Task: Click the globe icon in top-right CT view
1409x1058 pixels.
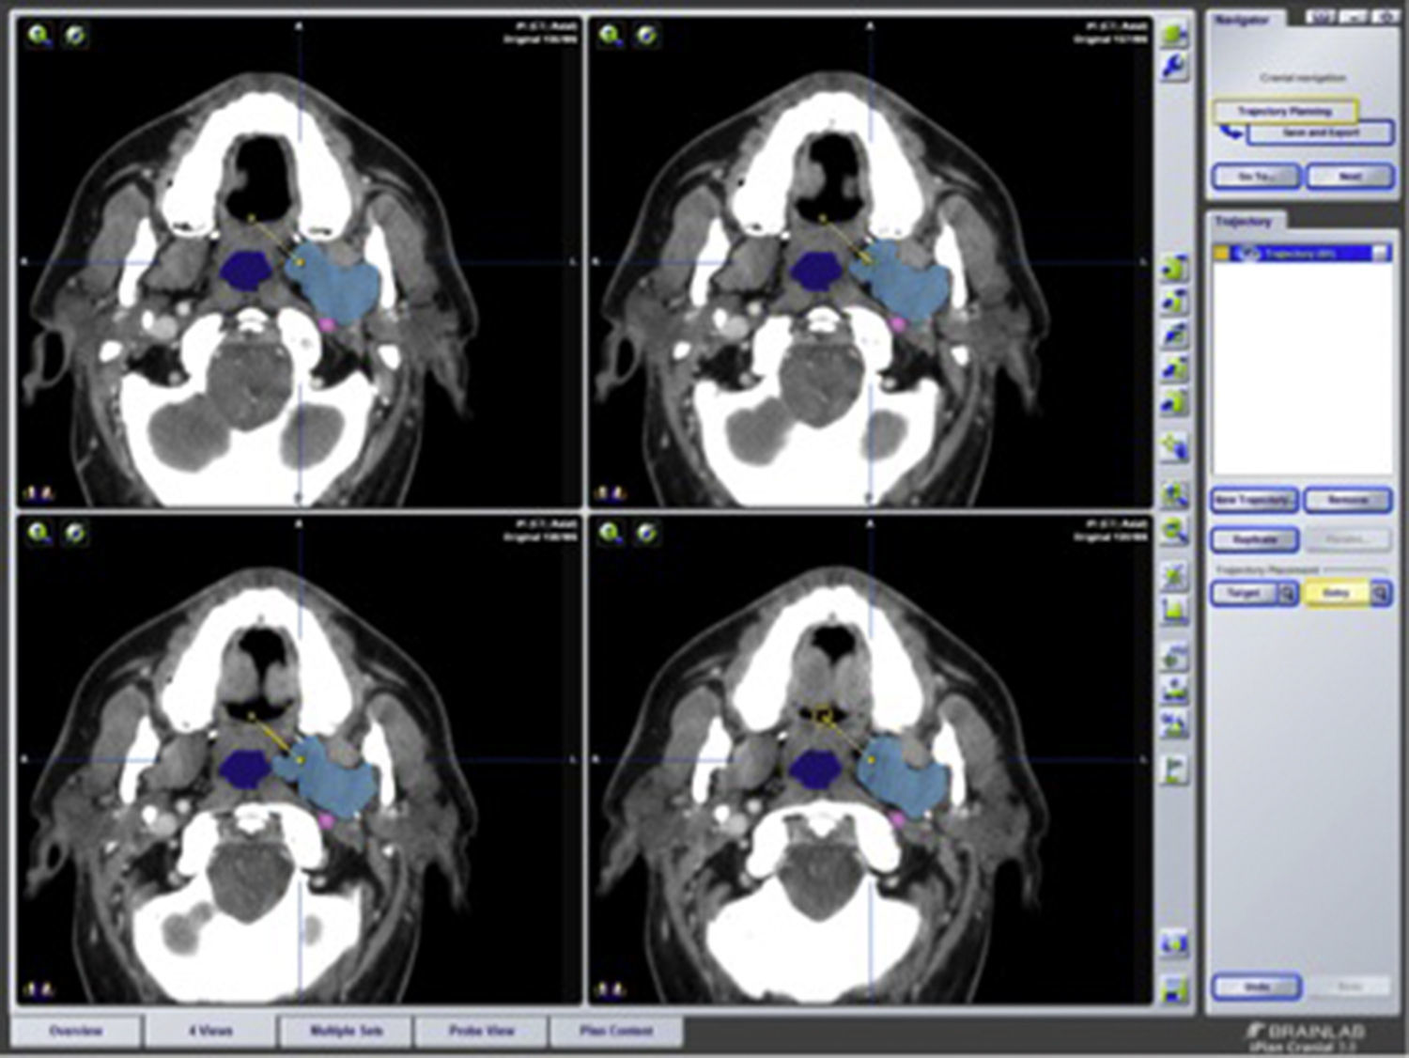Action: tap(646, 37)
